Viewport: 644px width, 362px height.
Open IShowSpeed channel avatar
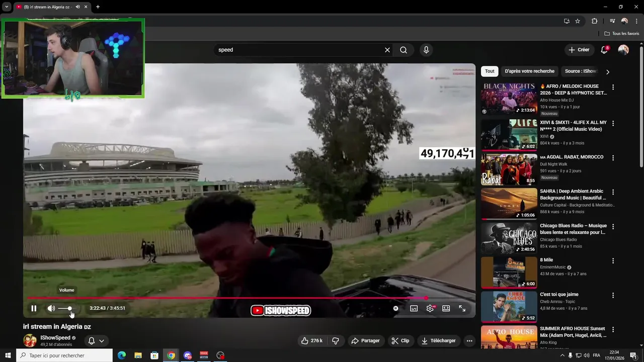pos(30,340)
